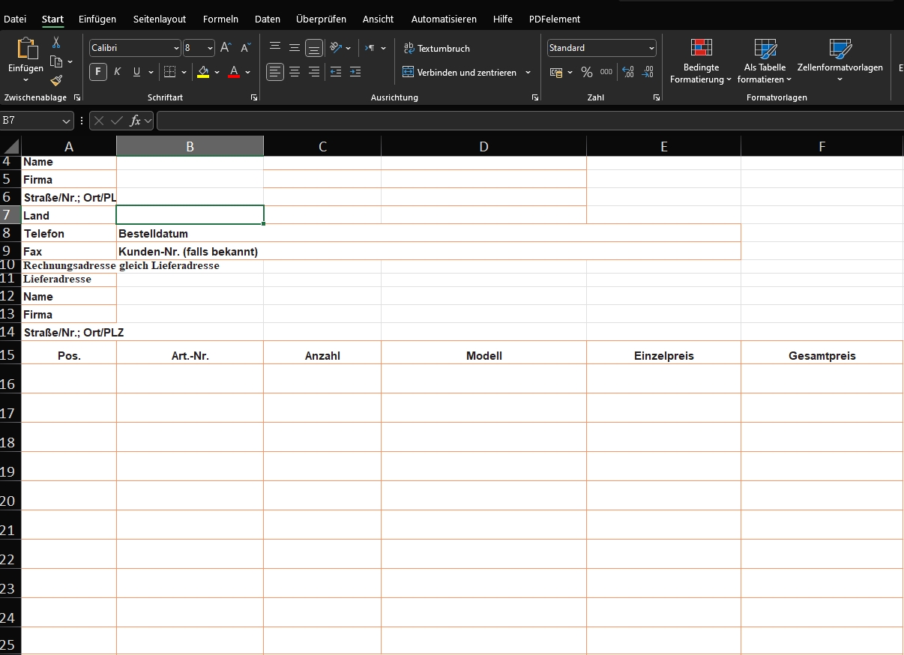
Task: Select cell B8 containing Bestelldatum
Action: coord(190,233)
